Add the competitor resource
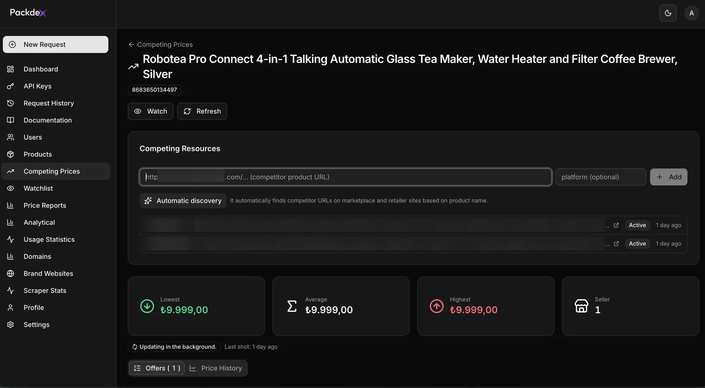 tap(669, 177)
